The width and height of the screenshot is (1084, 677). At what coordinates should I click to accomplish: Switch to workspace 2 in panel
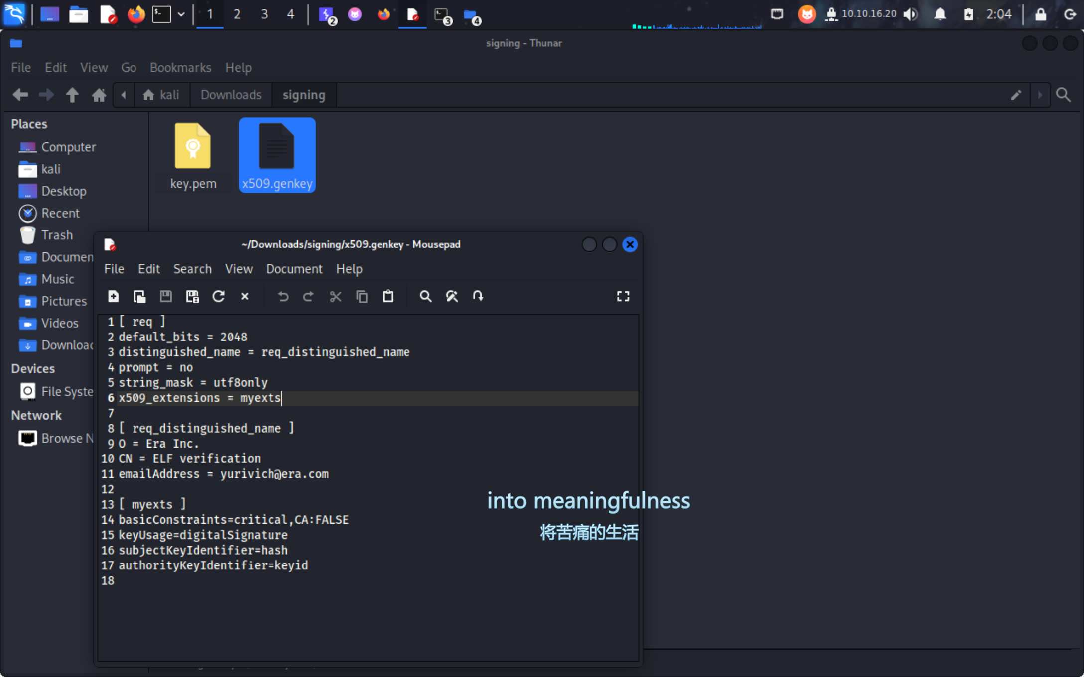(237, 14)
